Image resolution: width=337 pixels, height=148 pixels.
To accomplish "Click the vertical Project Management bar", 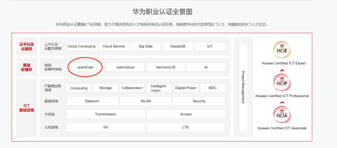I will (243, 87).
